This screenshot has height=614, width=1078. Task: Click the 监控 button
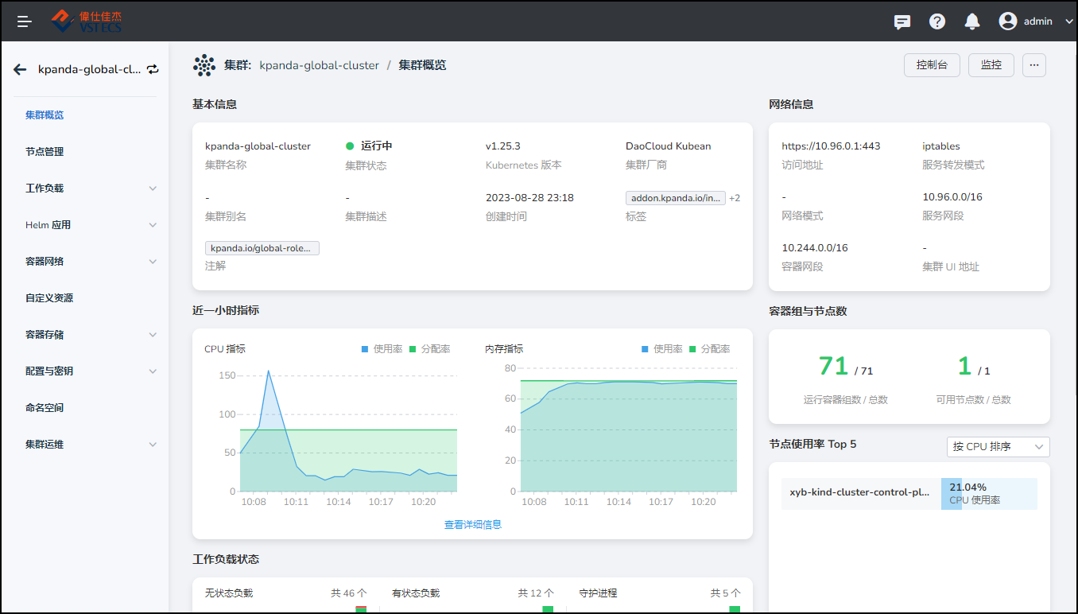point(991,65)
